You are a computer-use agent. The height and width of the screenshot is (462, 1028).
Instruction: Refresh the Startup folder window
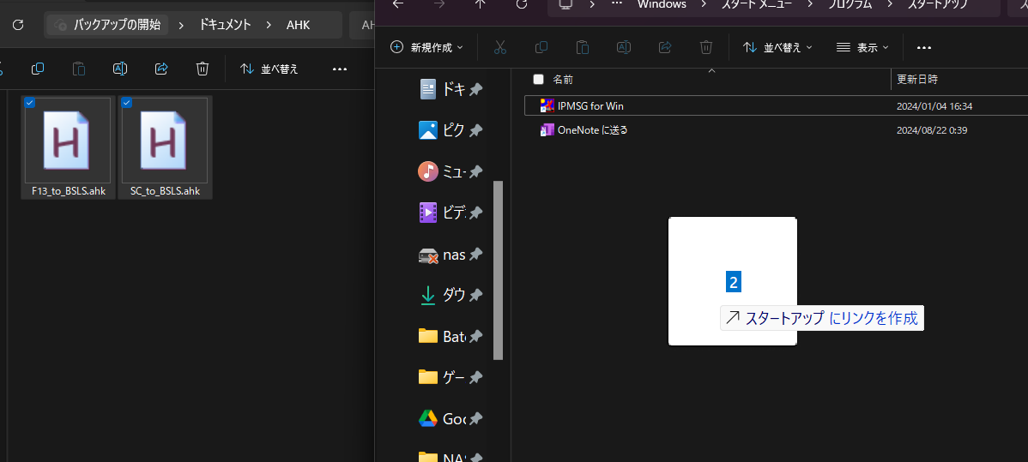pyautogui.click(x=522, y=4)
